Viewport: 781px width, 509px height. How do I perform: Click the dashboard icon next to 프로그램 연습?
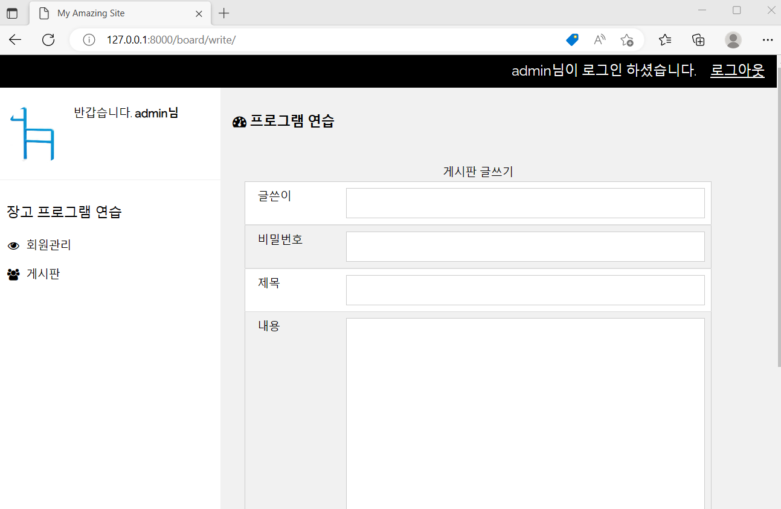(239, 122)
